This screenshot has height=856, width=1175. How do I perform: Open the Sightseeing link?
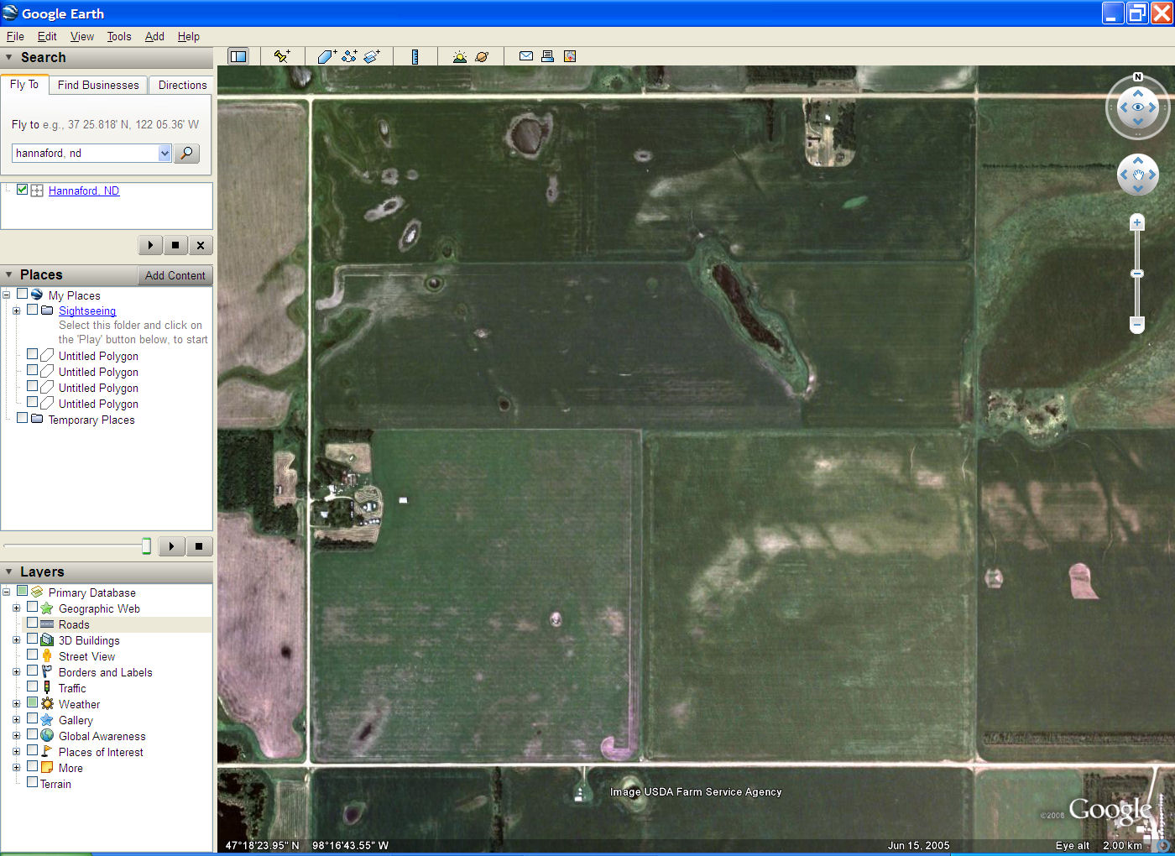[x=87, y=311]
